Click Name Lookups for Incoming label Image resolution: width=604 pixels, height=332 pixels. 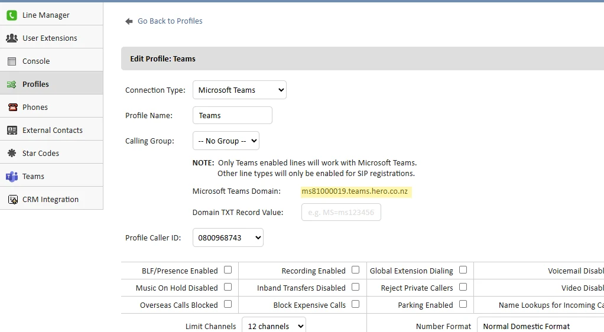(x=551, y=305)
